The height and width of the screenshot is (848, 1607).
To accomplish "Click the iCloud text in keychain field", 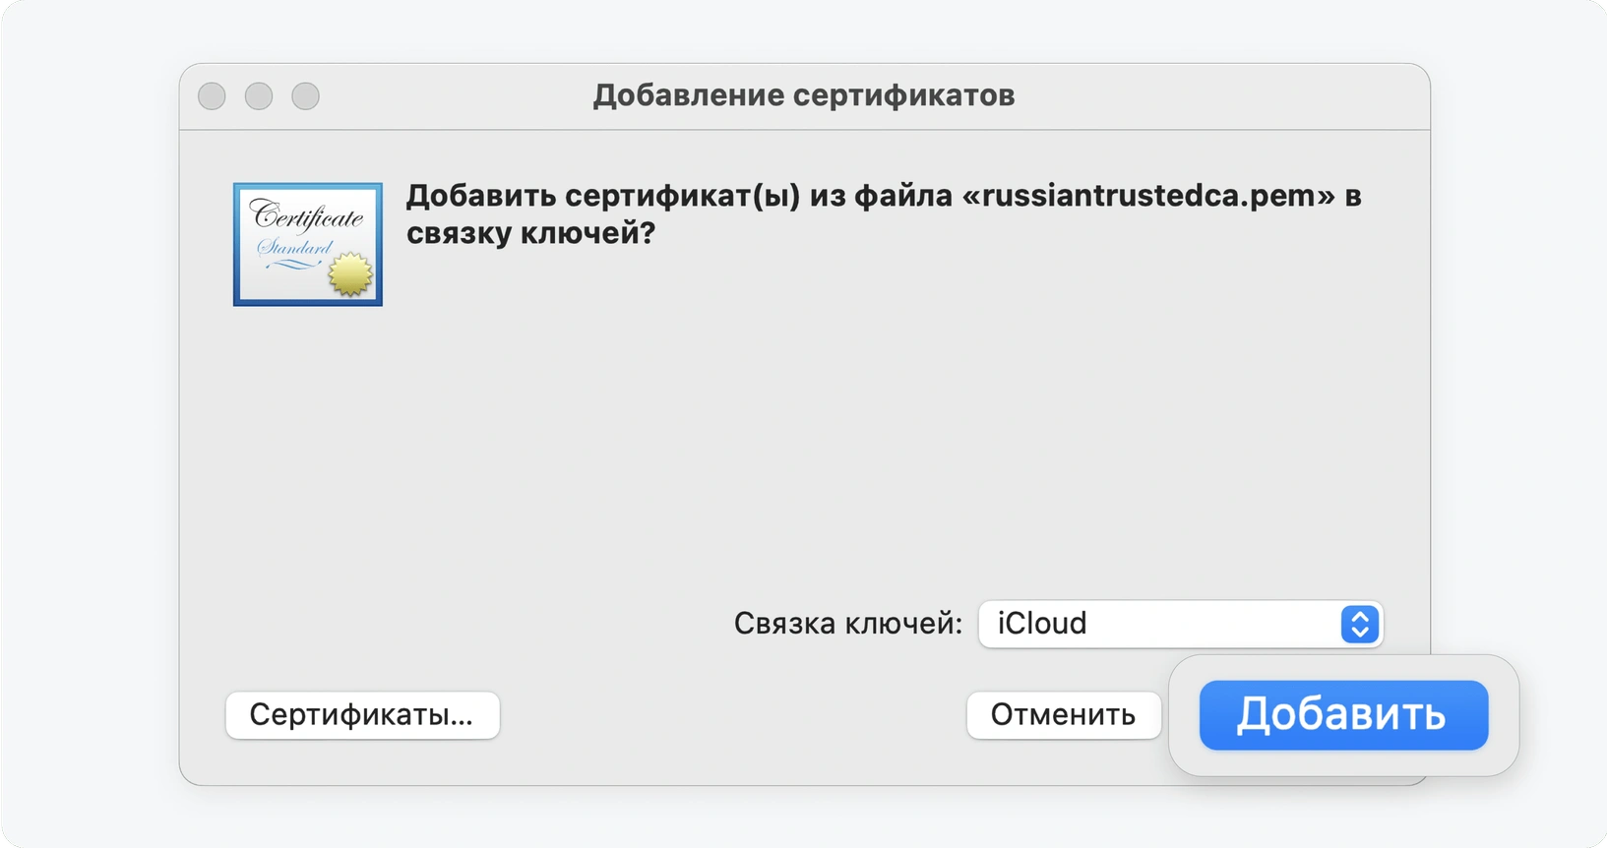I will 1042,624.
